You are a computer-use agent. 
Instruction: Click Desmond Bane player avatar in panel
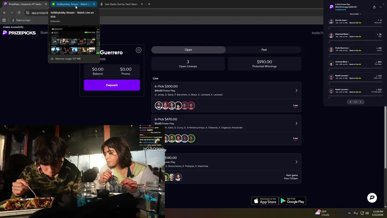click(x=331, y=35)
